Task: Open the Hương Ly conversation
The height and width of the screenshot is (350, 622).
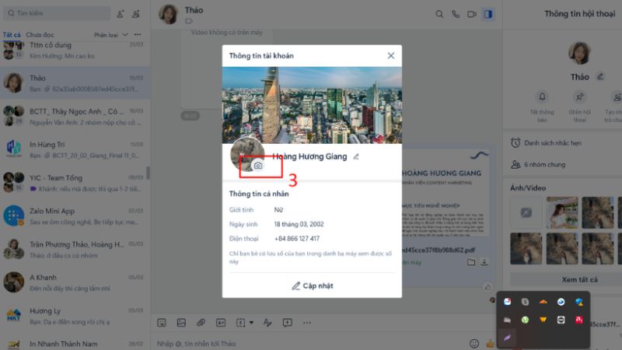Action: [x=75, y=316]
